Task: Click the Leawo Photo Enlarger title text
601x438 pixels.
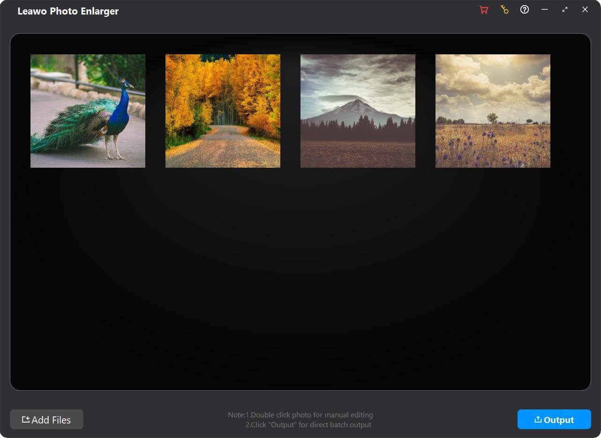Action: (x=68, y=11)
